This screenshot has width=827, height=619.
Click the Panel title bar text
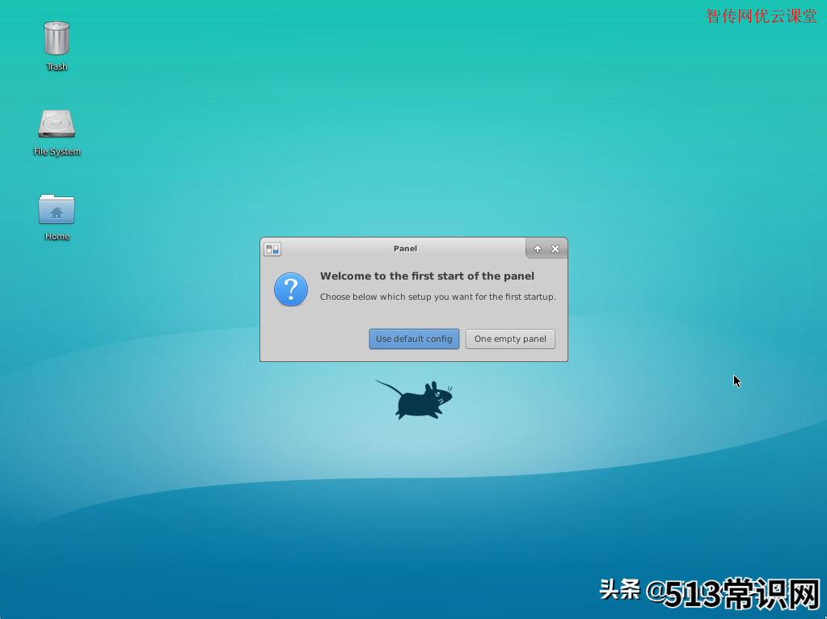point(405,248)
